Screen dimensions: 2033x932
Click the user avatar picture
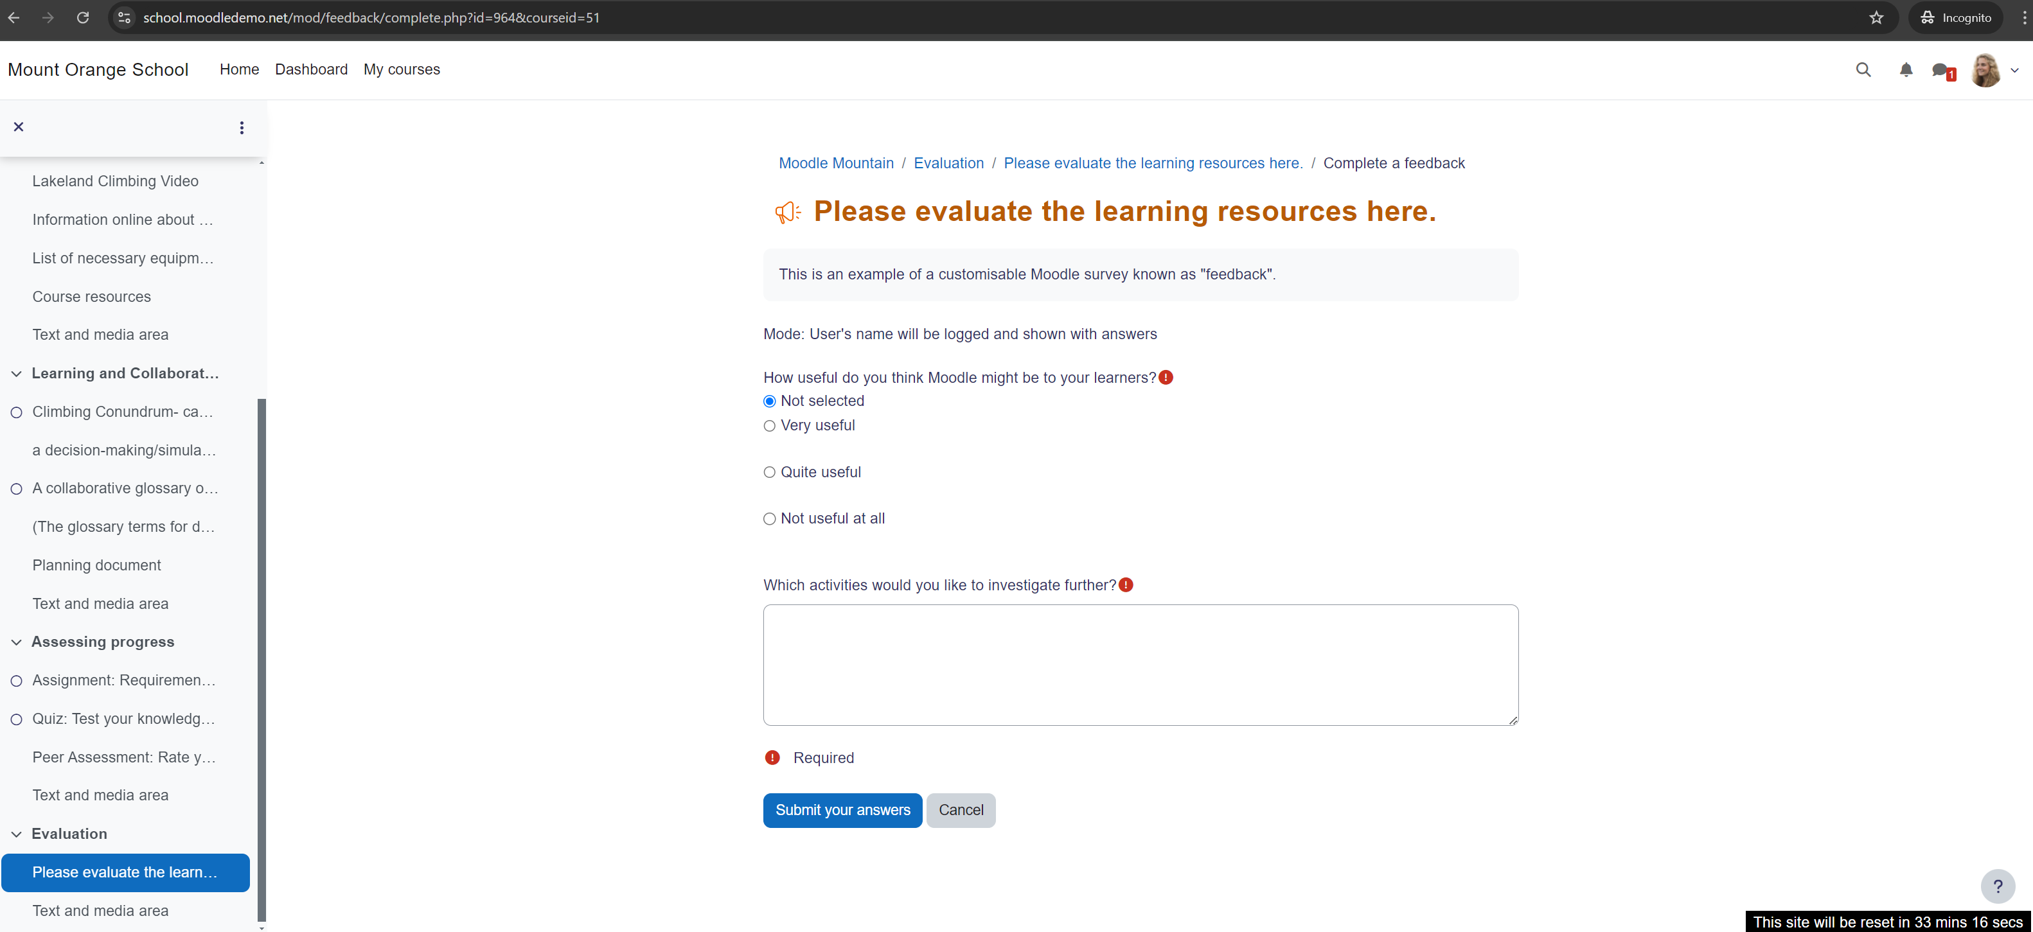coord(1985,70)
